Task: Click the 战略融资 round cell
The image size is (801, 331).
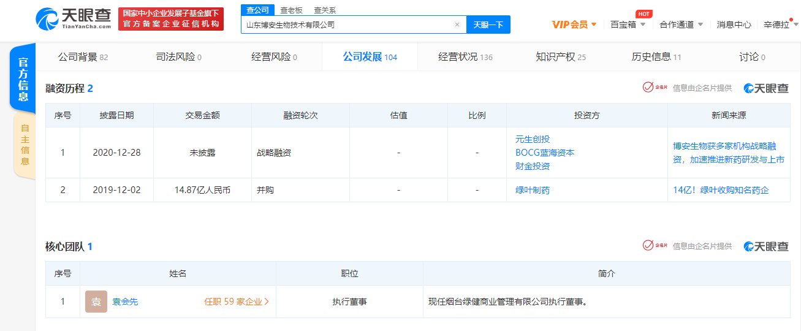Action: 301,153
